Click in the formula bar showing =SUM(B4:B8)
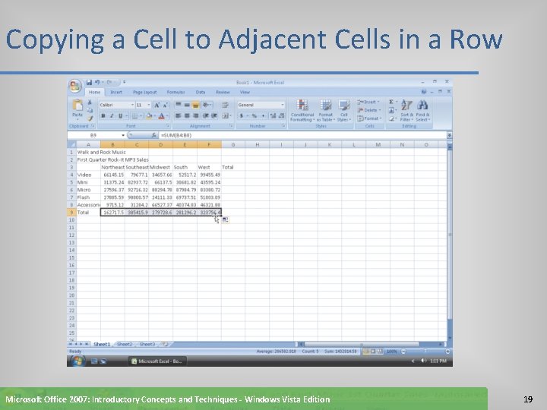This screenshot has width=547, height=410. 302,135
